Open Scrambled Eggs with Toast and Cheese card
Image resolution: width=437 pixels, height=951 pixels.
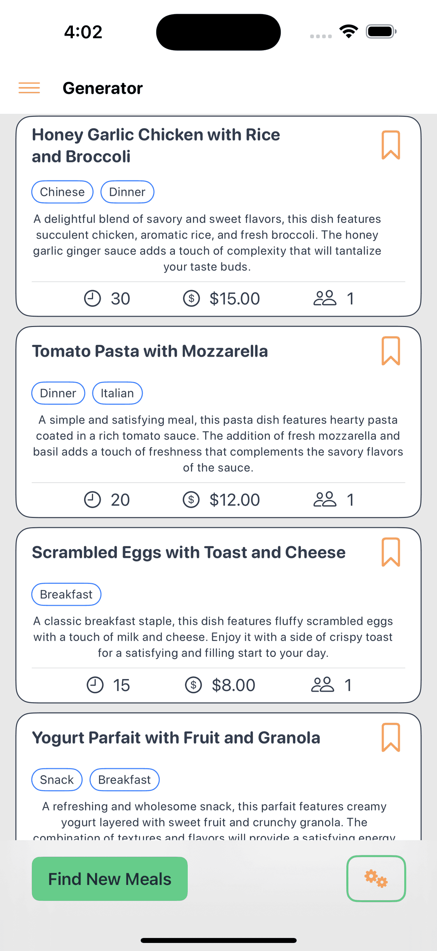[x=218, y=615]
